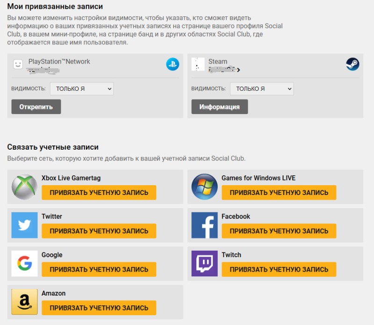Link Amazon account via yellow button

(99, 308)
